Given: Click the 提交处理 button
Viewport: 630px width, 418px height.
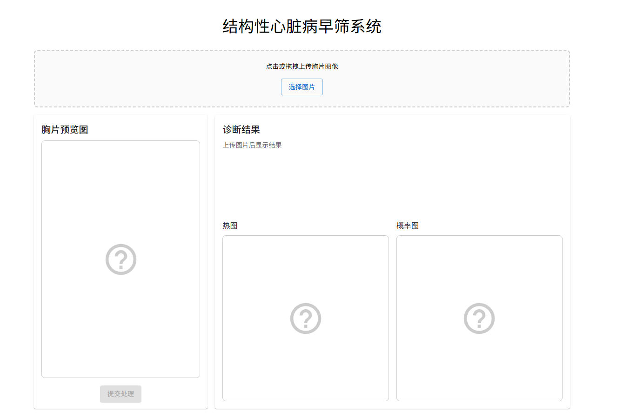Looking at the screenshot, I should pyautogui.click(x=121, y=394).
